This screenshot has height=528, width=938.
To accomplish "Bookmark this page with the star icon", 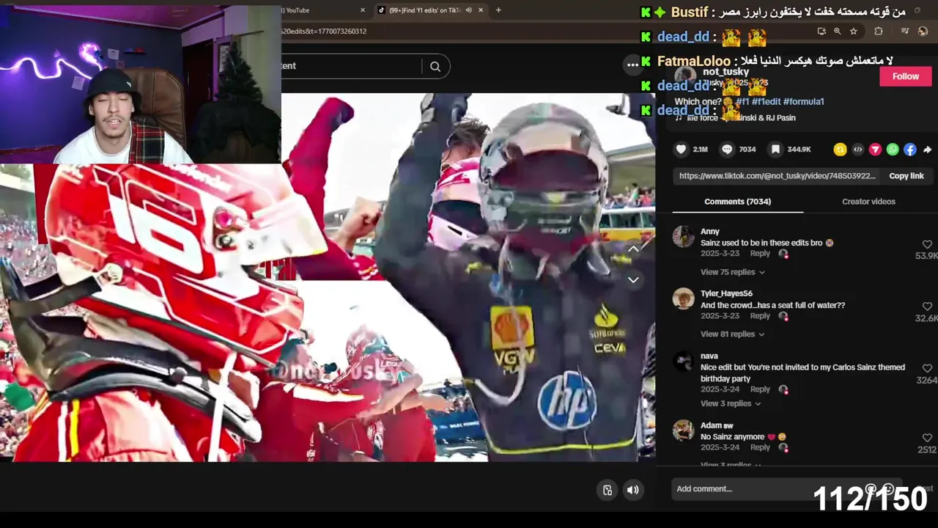I will 854,32.
